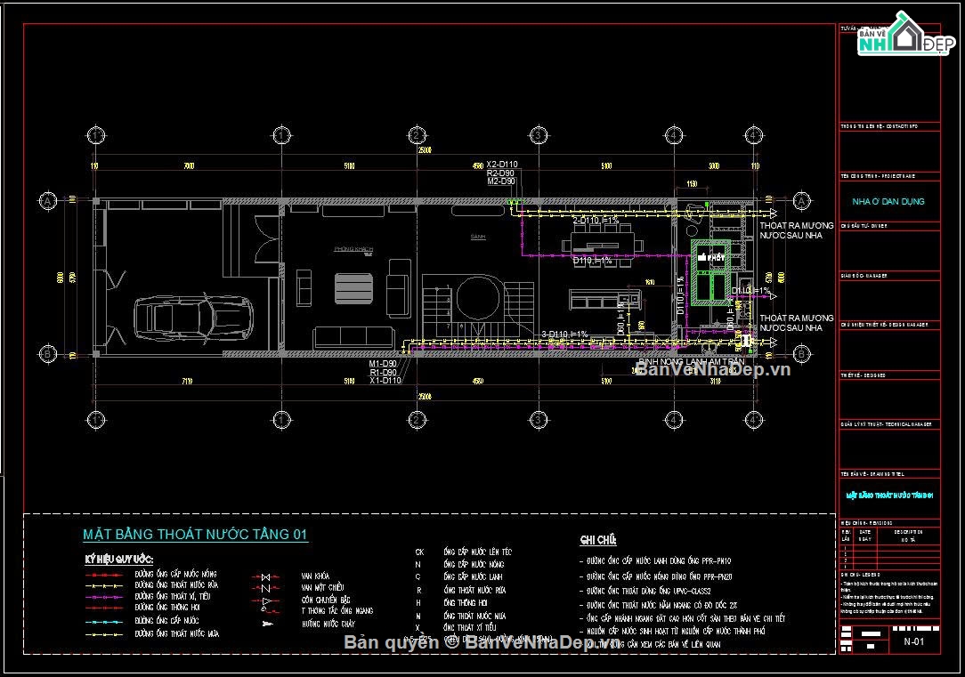Image resolution: width=965 pixels, height=677 pixels.
Task: Click the VAN KHÓA valve symbol in legend
Action: tap(266, 576)
